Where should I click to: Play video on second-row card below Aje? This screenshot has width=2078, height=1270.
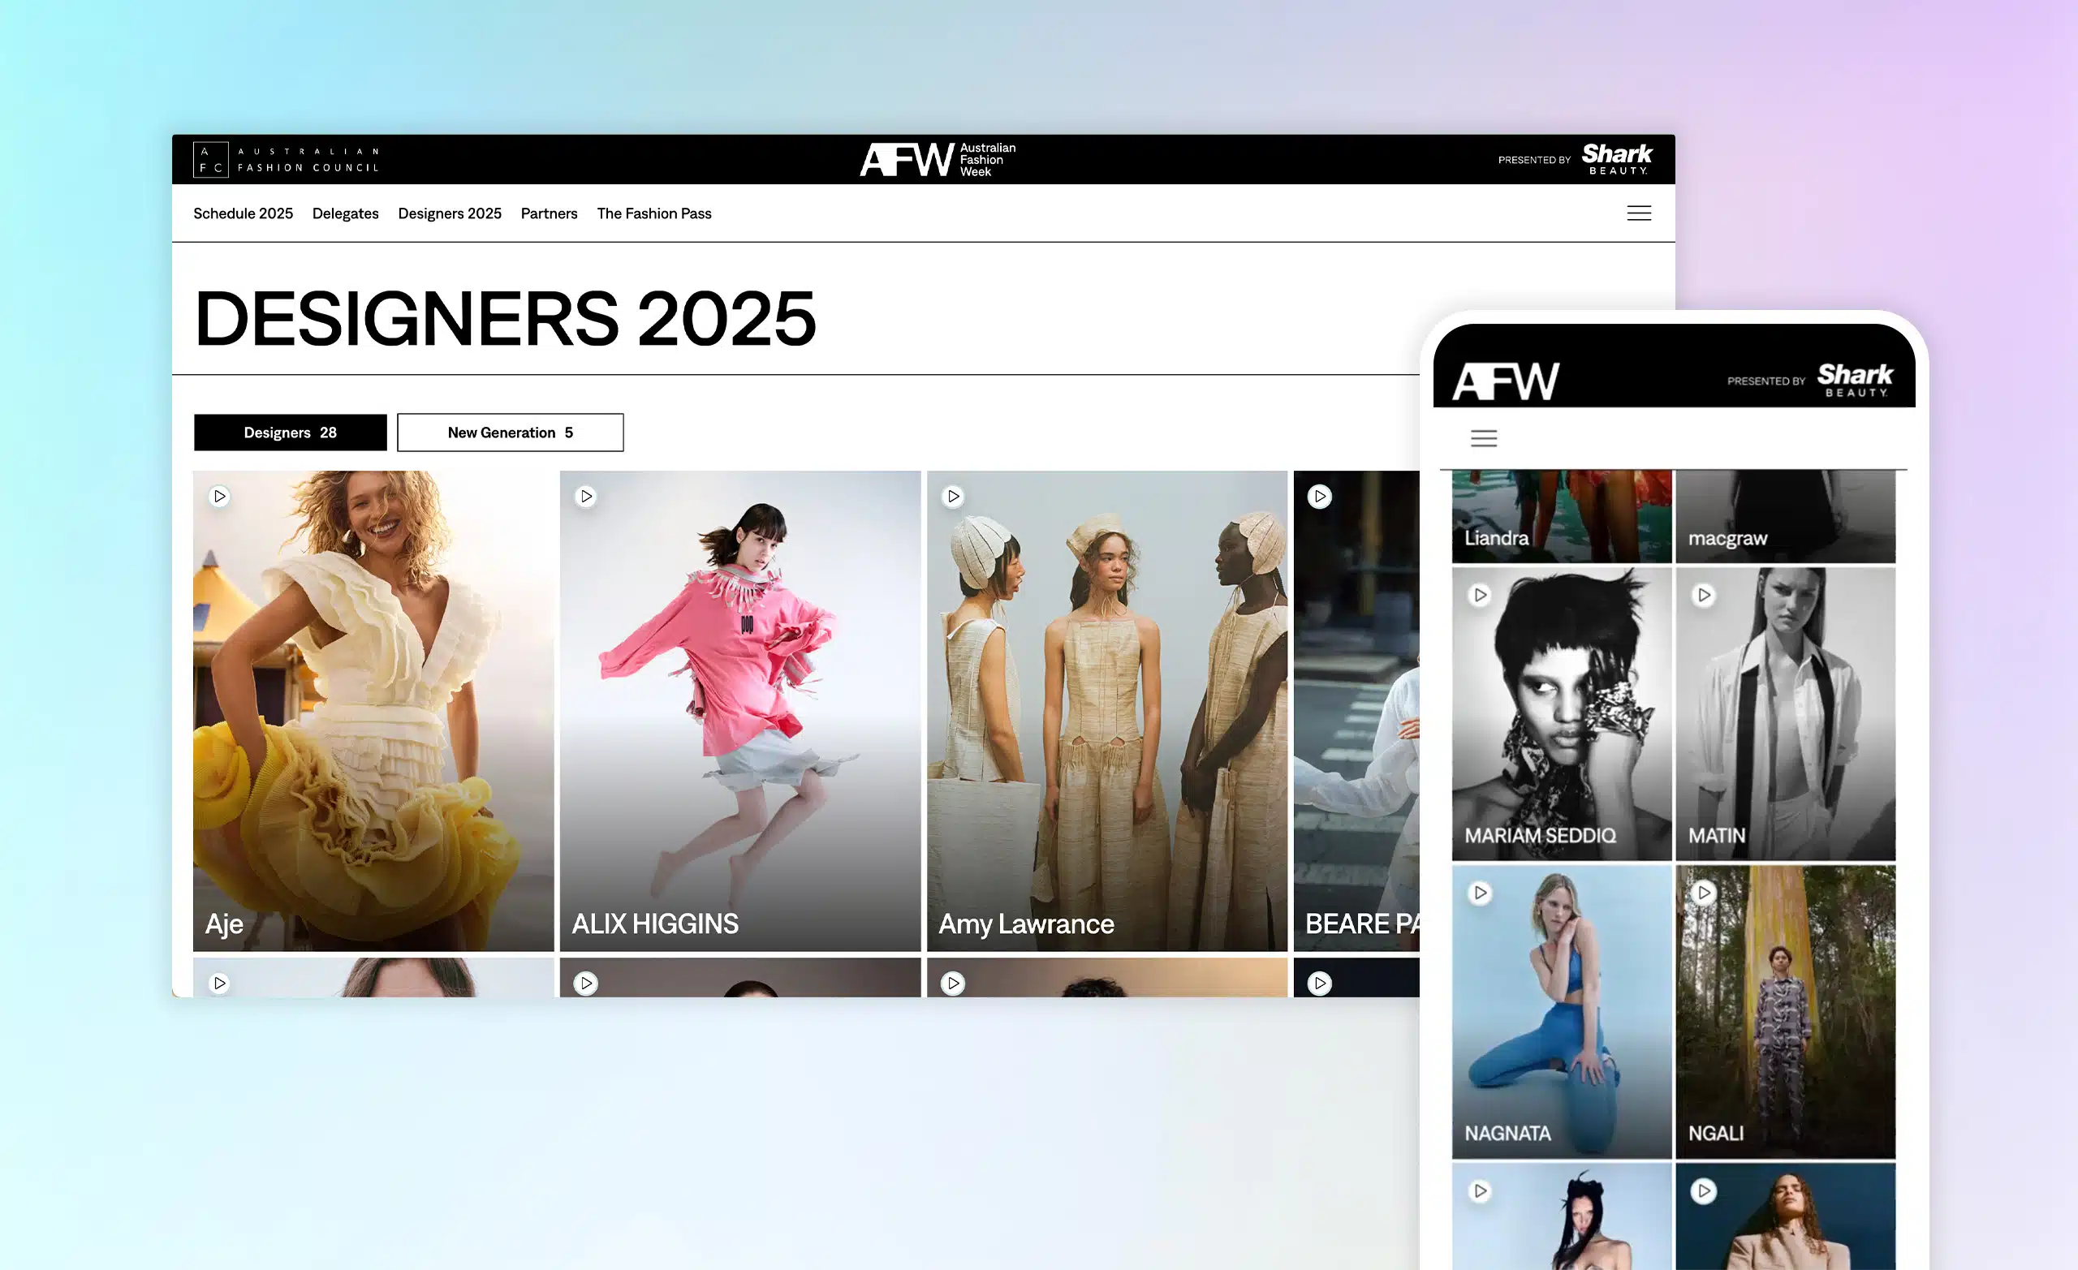click(x=219, y=984)
